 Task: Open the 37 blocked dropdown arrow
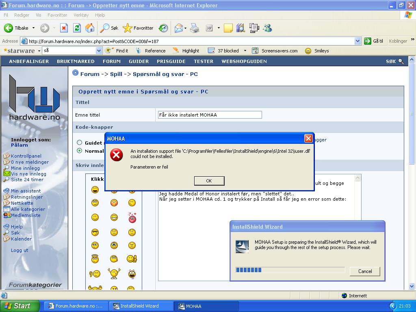coord(245,51)
